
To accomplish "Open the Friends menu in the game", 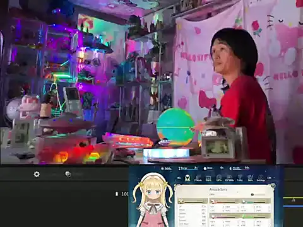I will 198,178.
